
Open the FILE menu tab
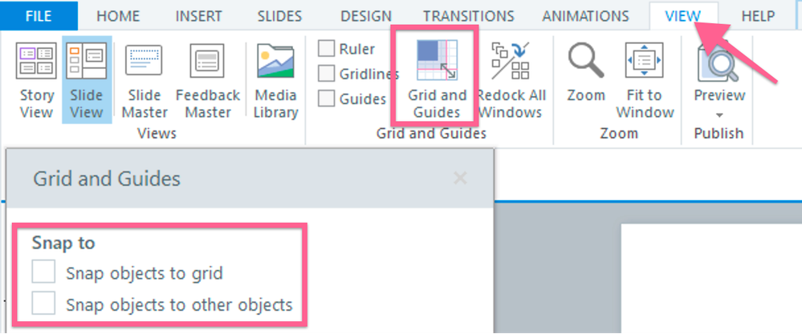[39, 15]
